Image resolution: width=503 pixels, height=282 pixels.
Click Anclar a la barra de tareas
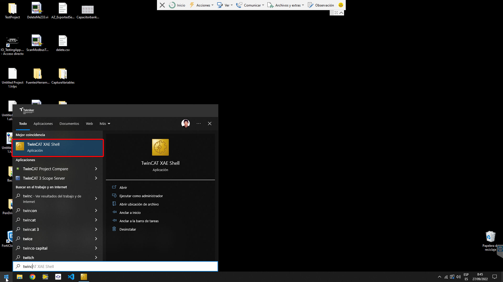point(139,221)
